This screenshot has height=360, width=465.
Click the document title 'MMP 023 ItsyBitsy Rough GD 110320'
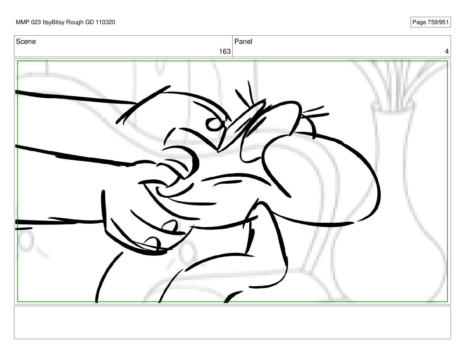tap(66, 22)
